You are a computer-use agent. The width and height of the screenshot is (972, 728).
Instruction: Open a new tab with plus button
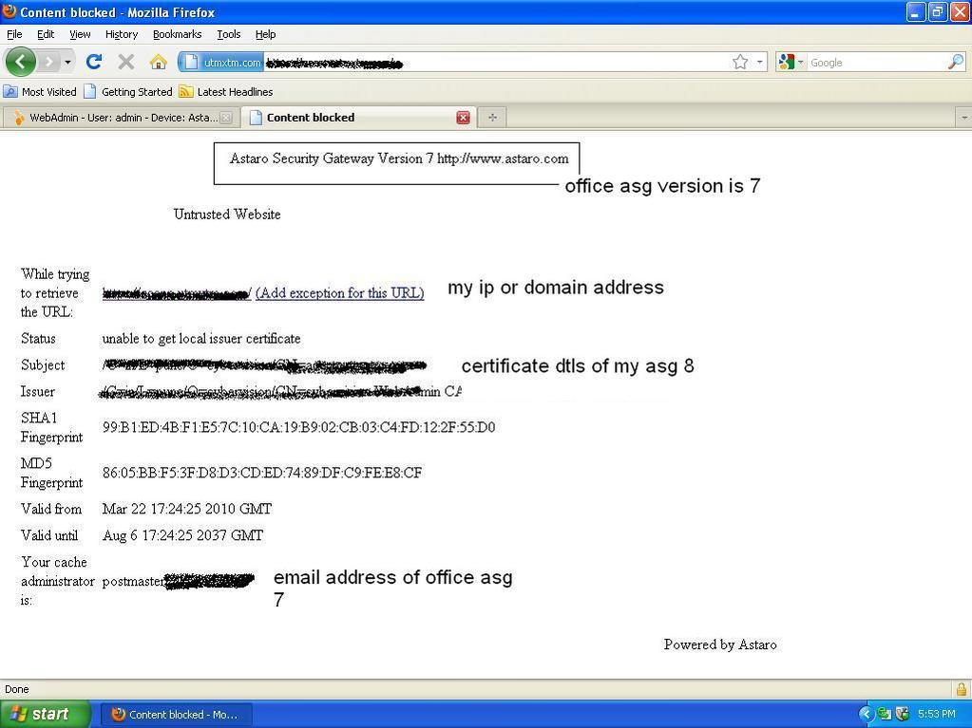pos(492,118)
